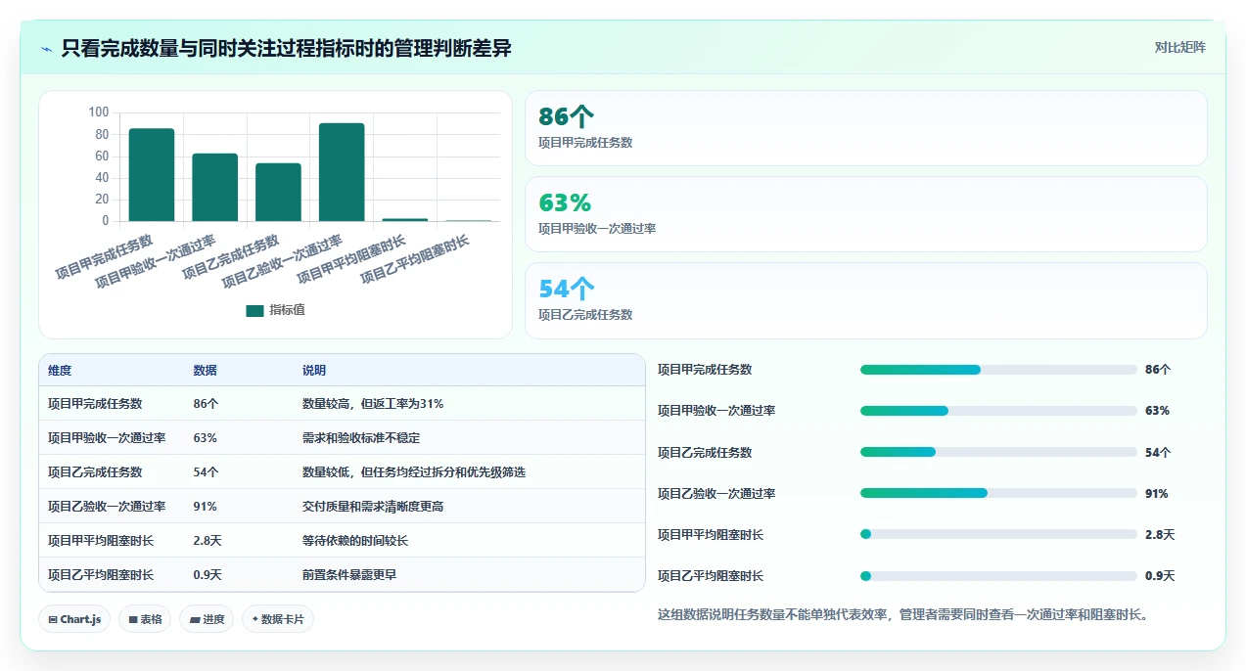
Task: Click the 项目乙完成任务数 bar in chart
Action: point(278,193)
